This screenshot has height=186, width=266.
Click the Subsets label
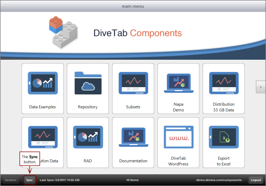pyautogui.click(x=133, y=107)
